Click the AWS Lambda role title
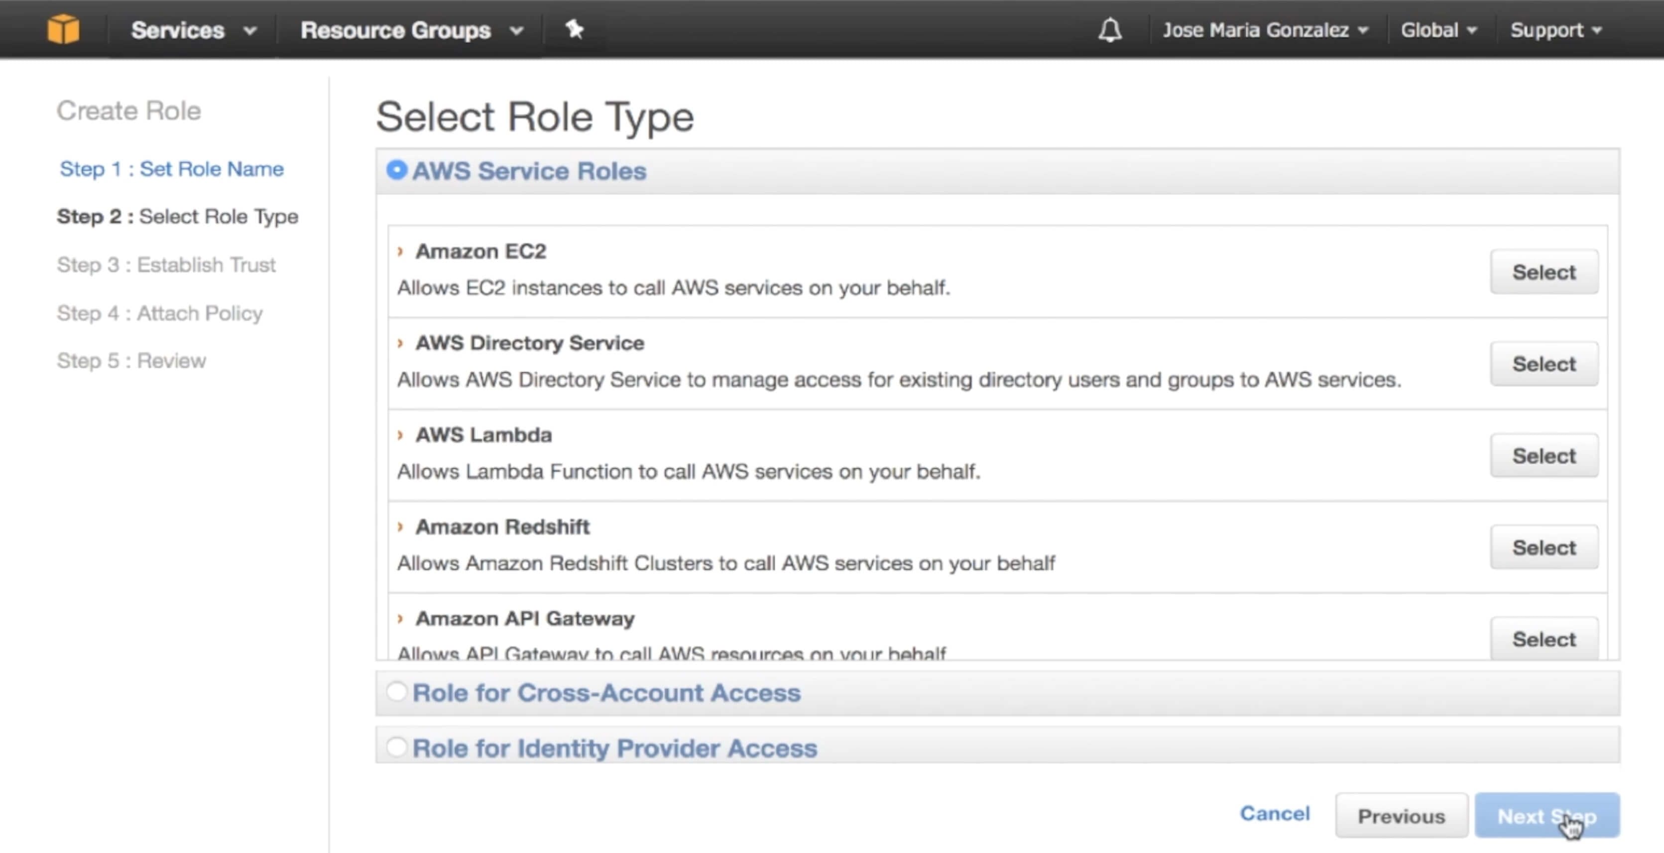 coord(483,434)
